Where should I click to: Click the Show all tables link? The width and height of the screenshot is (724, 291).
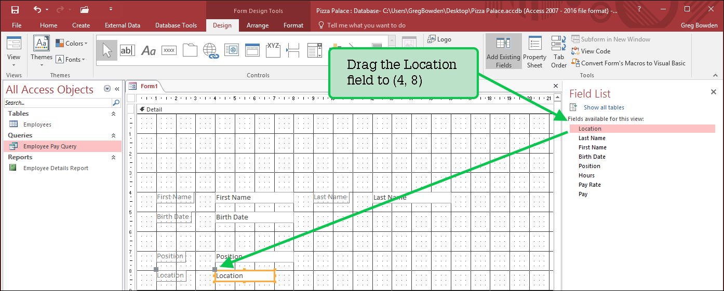click(604, 107)
